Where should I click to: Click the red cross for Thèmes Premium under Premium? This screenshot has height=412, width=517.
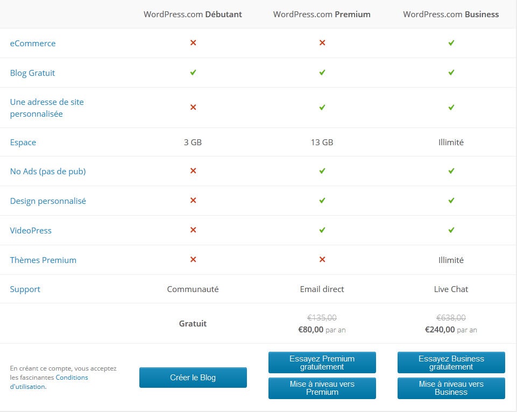pyautogui.click(x=322, y=259)
